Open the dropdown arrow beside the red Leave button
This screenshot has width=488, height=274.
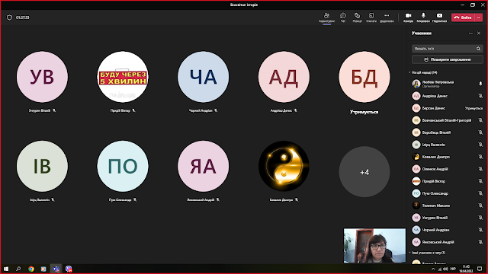(x=479, y=18)
